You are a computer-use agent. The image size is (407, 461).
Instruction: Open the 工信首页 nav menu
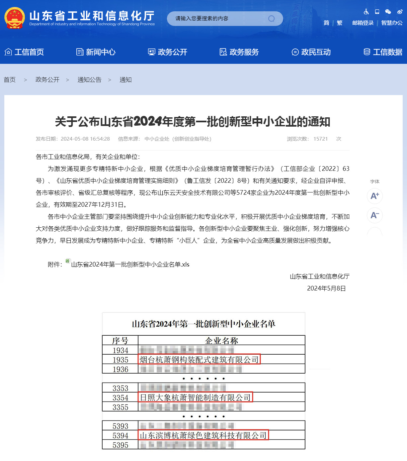[x=24, y=52]
